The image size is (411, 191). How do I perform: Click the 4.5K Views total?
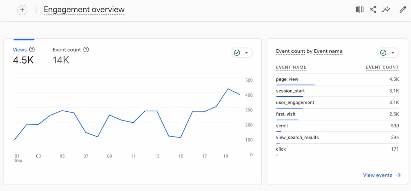coord(23,60)
